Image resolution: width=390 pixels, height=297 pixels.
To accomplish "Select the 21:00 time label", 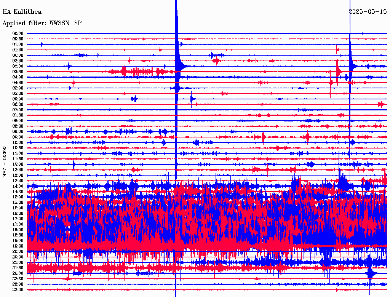I will coord(18,263).
